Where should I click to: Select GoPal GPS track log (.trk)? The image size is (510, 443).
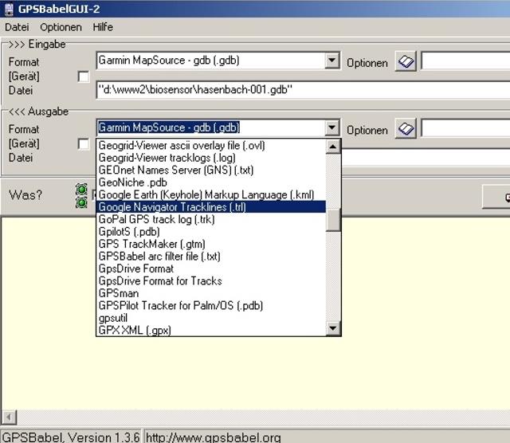click(211, 219)
